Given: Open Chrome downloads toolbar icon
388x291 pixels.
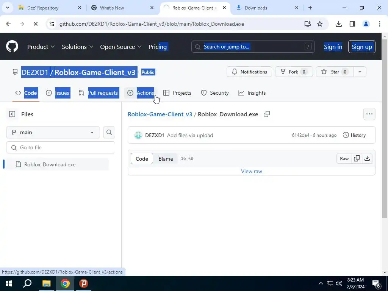Looking at the screenshot, I should pos(339,24).
